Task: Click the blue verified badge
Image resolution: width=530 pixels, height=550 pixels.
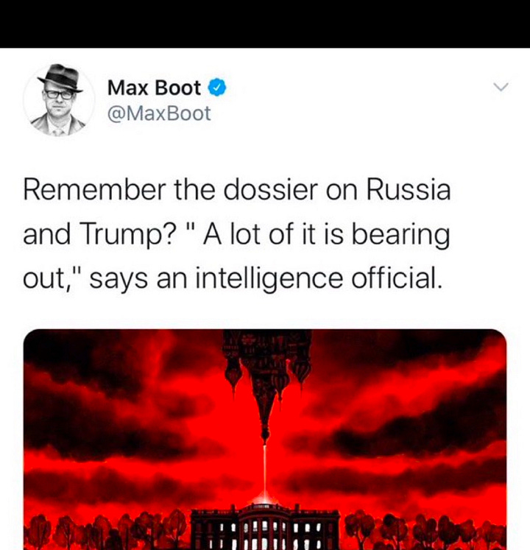Action: (218, 88)
